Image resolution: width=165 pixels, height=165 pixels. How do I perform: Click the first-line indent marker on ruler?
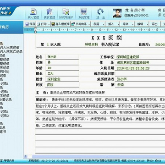(36, 28)
